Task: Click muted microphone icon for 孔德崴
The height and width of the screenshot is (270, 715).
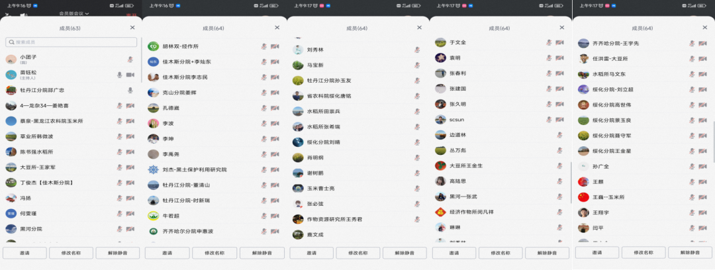Action: [264, 108]
